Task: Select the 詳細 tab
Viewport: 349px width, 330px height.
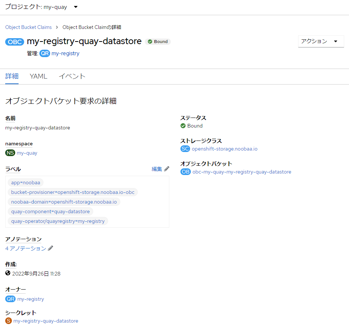Action: (12, 76)
